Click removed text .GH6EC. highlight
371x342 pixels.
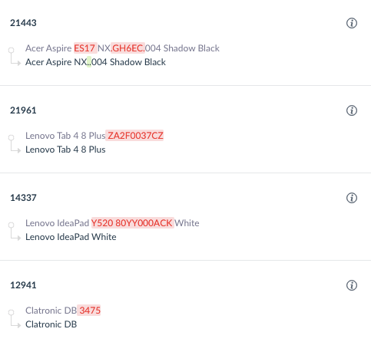point(128,48)
